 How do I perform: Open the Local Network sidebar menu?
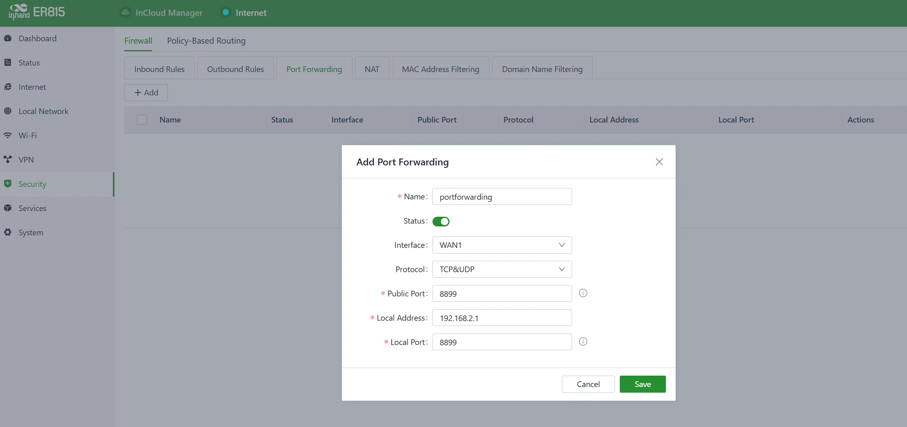57,111
